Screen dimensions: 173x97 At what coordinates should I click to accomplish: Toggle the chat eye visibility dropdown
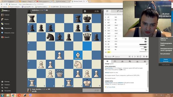[x=147, y=64]
